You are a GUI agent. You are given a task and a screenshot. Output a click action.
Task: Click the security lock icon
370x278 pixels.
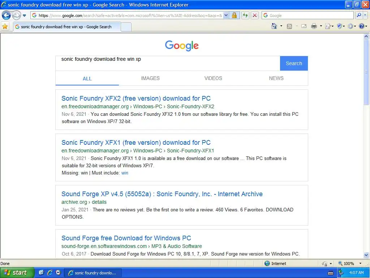[234, 16]
